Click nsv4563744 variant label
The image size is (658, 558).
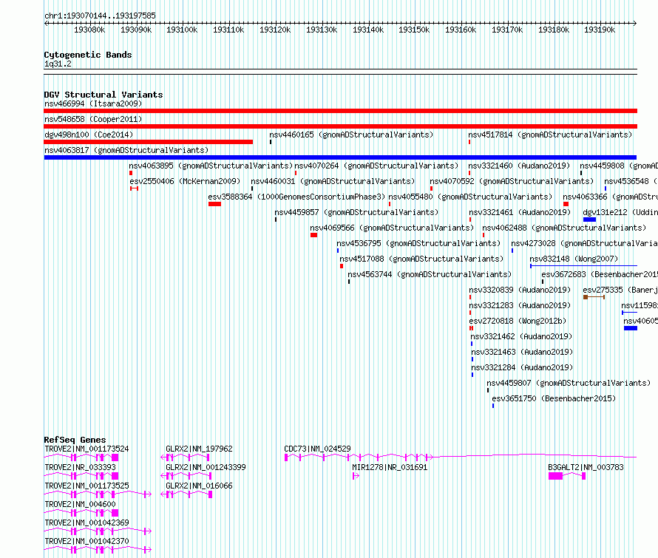[430, 274]
